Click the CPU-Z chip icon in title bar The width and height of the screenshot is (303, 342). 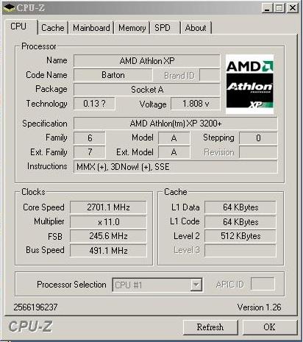9,8
